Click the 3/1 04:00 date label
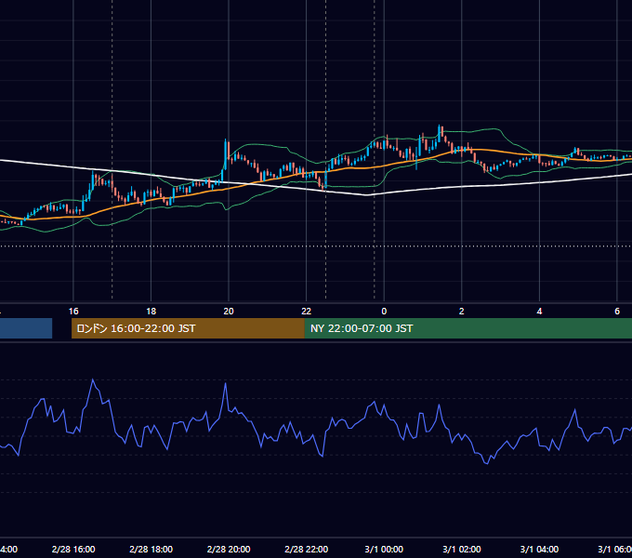 pyautogui.click(x=539, y=549)
